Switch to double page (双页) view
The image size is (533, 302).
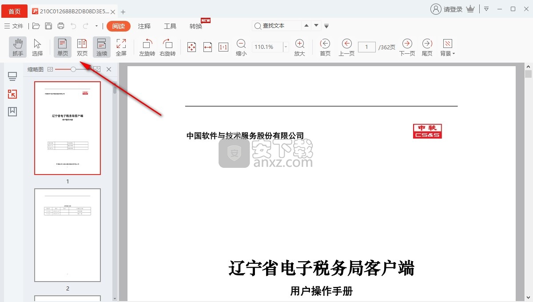coord(82,47)
